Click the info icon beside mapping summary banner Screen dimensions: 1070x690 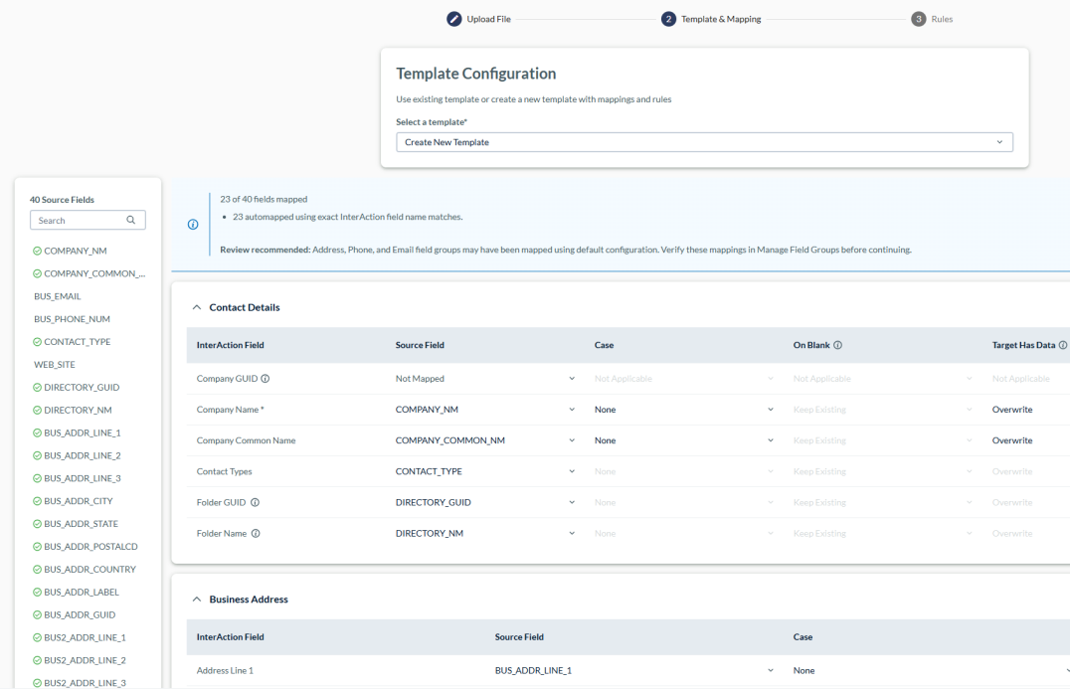click(x=193, y=225)
